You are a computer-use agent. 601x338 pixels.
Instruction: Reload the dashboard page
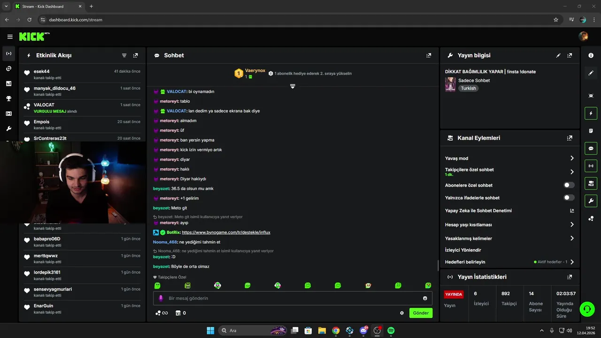tap(29, 20)
